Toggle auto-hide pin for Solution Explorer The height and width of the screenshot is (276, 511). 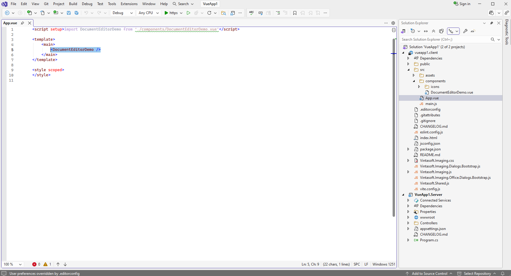492,23
